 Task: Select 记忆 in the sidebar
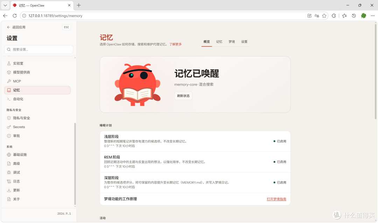[37, 90]
